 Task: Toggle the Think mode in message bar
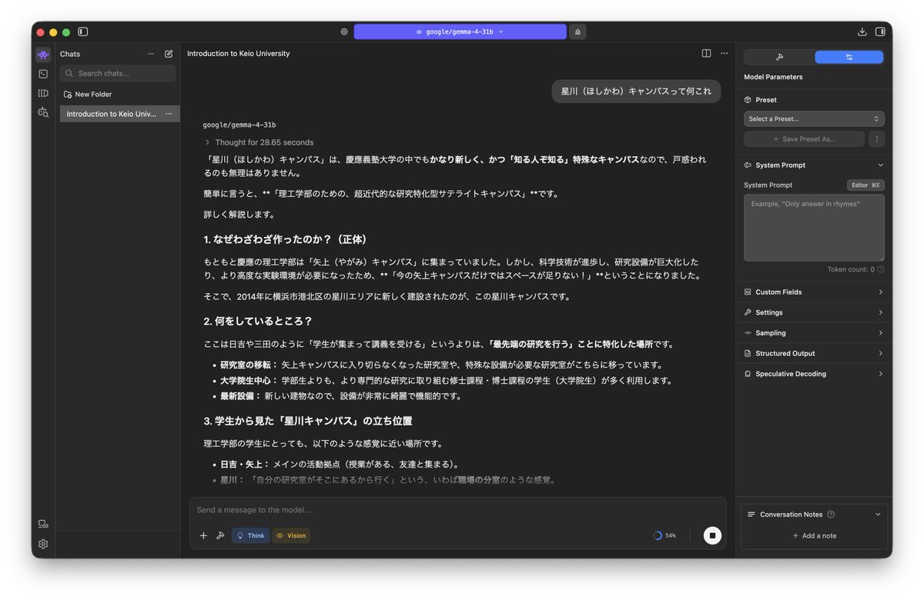click(x=250, y=535)
